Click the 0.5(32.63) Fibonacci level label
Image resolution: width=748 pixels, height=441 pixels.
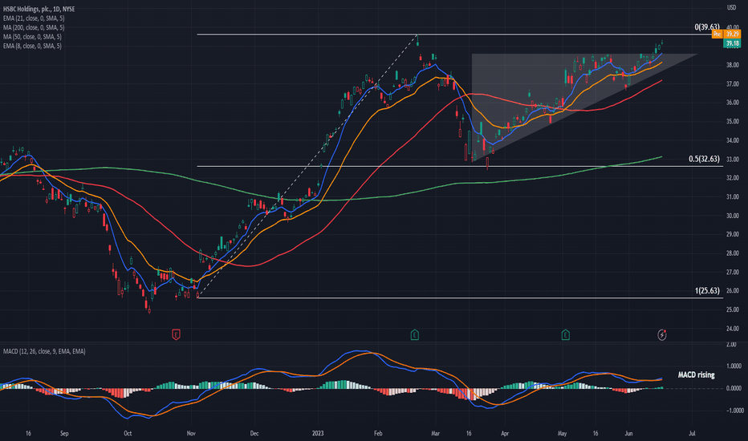[704, 159]
